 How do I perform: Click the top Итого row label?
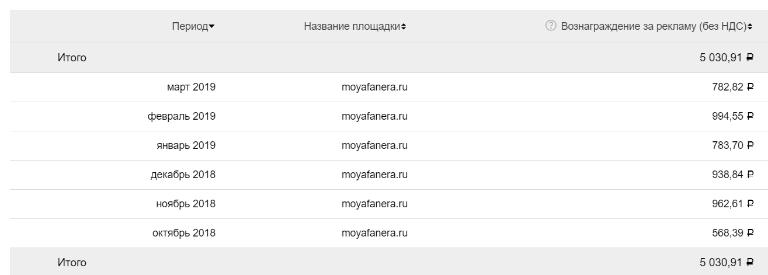pos(72,58)
